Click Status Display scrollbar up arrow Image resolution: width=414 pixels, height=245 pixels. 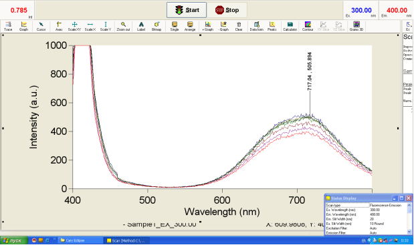tap(409, 205)
